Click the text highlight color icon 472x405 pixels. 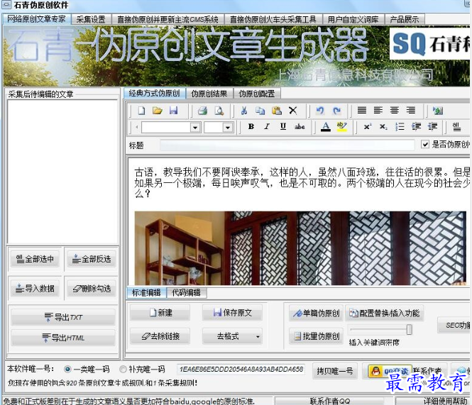pos(341,127)
